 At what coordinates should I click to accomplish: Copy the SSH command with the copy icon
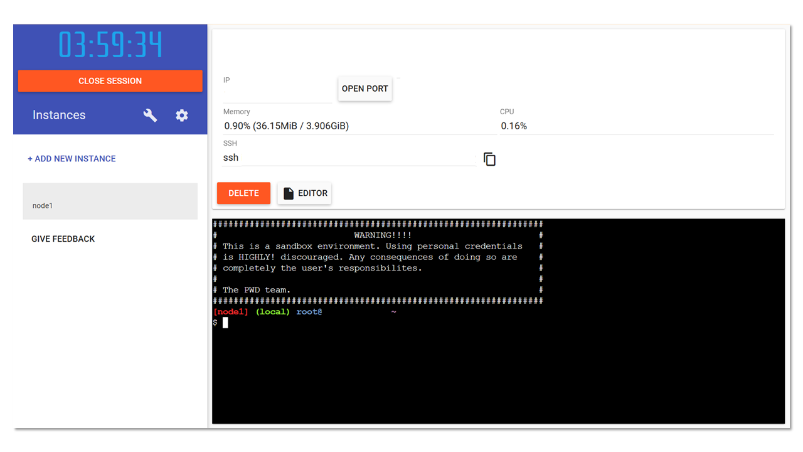489,159
